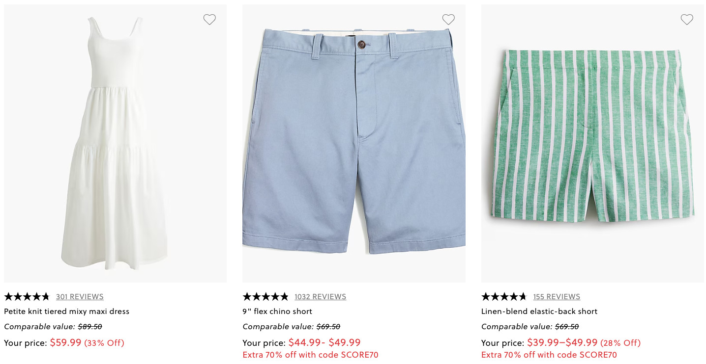Viewport: 706px width, 364px height.
Task: Click star rating of the chino short
Action: coord(265,297)
